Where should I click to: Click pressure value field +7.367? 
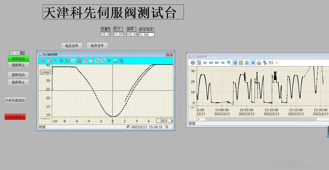tap(119, 34)
